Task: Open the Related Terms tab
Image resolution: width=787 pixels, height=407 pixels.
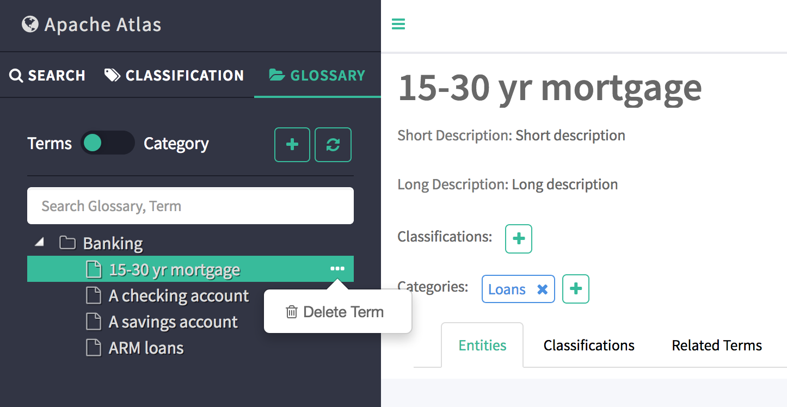Action: [x=716, y=346]
